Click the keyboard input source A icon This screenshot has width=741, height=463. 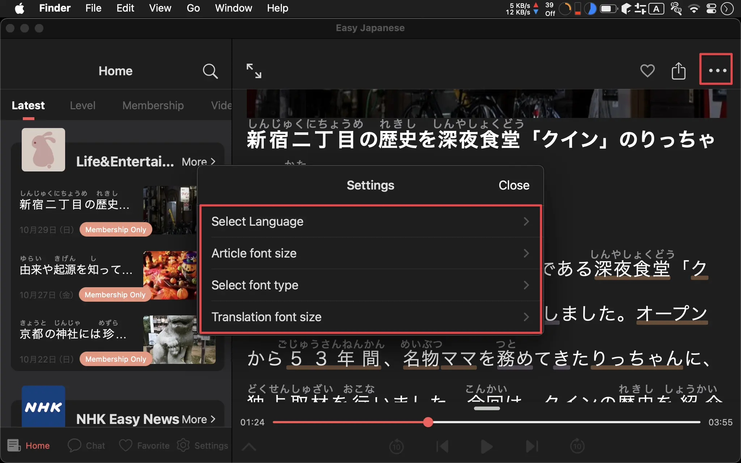tap(656, 8)
